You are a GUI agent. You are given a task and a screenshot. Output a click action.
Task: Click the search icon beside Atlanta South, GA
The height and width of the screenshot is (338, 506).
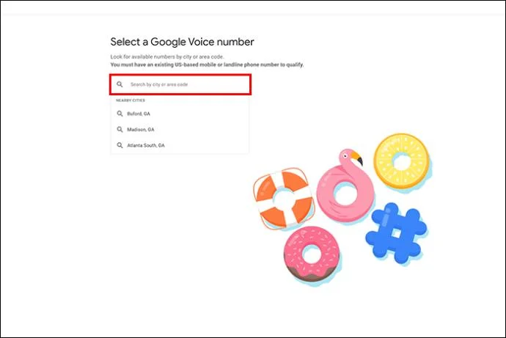pos(120,145)
